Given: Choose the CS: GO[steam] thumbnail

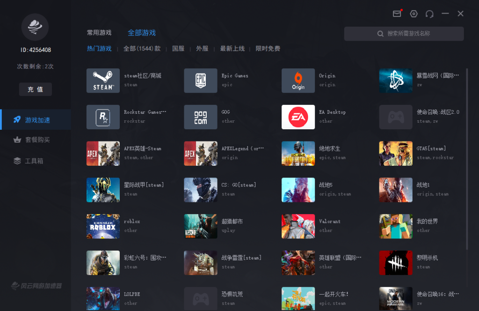Looking at the screenshot, I should [200, 190].
